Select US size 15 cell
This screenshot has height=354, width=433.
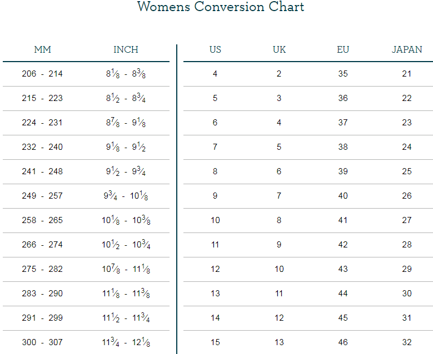215,342
